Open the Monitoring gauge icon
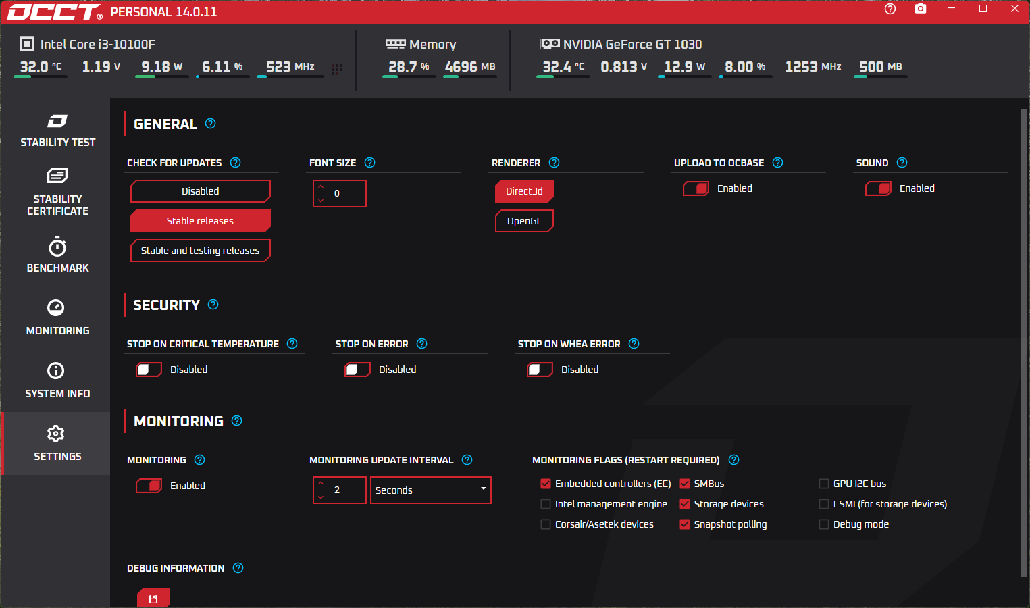This screenshot has width=1030, height=608. (56, 308)
